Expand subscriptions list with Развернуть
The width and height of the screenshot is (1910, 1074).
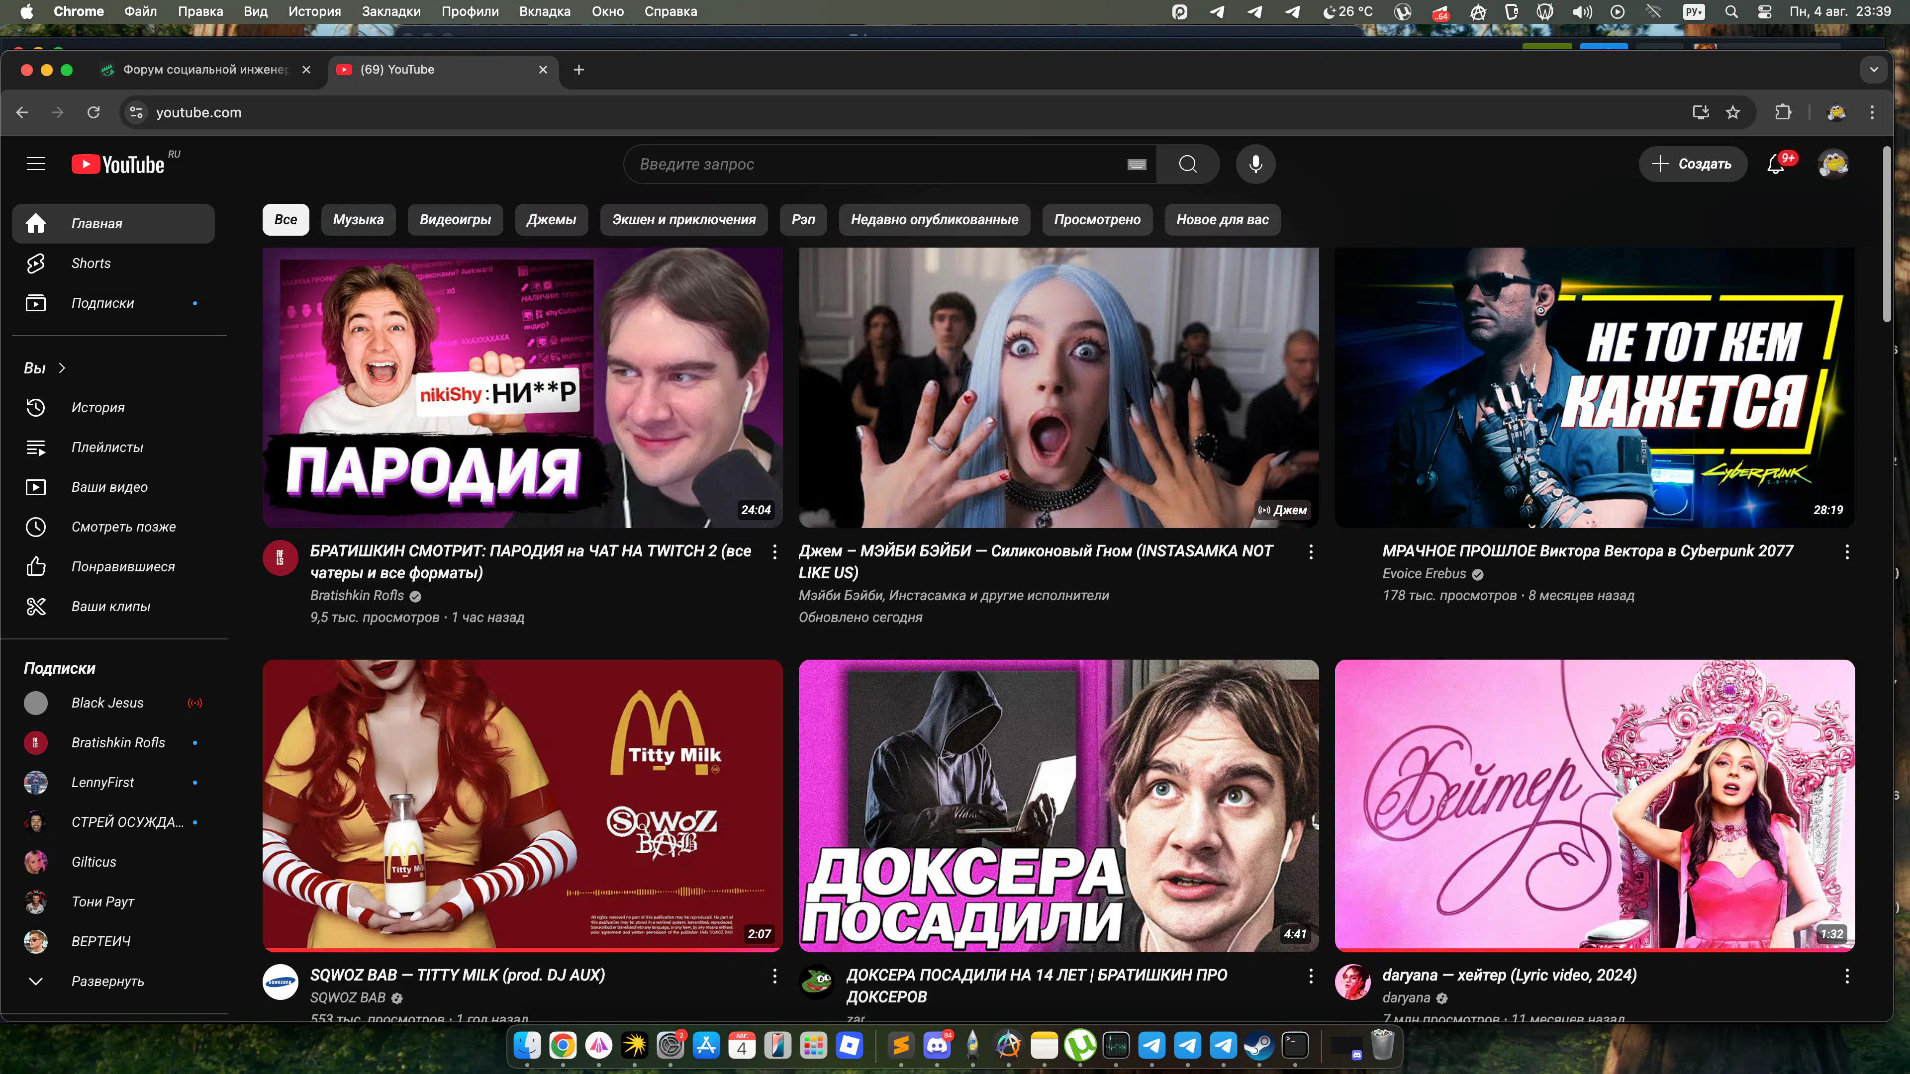113,981
